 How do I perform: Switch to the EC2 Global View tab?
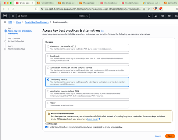67,3
